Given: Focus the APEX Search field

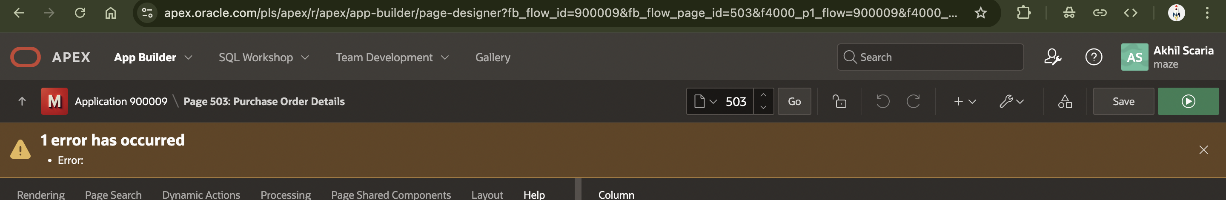Looking at the screenshot, I should pyautogui.click(x=930, y=57).
